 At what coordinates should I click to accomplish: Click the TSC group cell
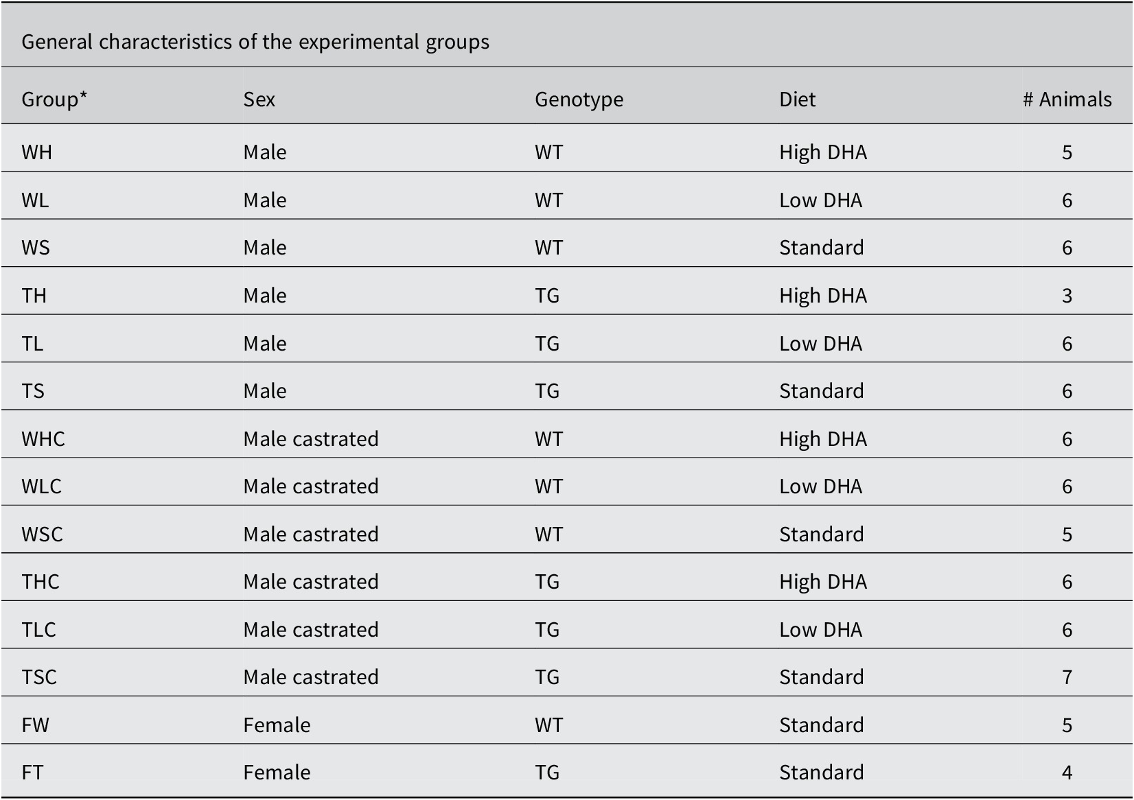[39, 677]
